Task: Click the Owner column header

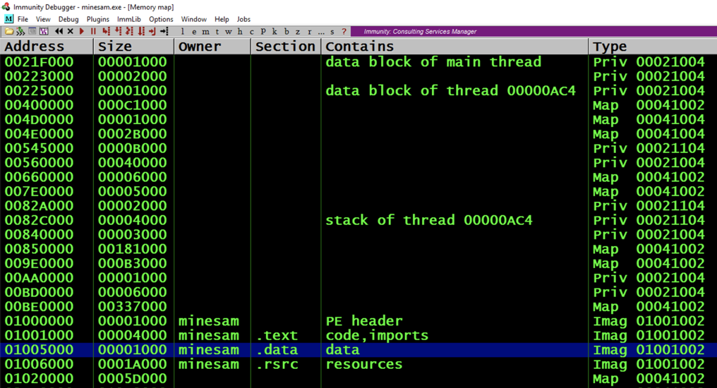Action: (x=212, y=47)
